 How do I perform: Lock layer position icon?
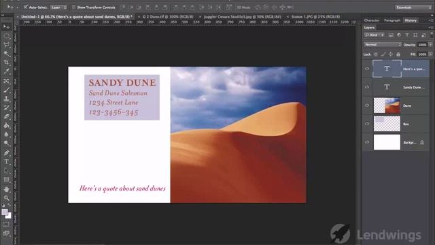click(391, 54)
